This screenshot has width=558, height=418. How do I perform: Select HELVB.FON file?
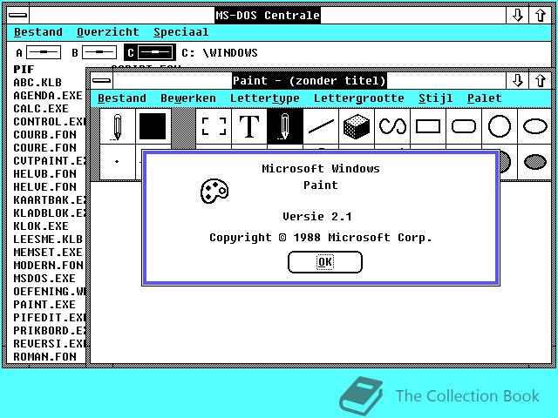(44, 174)
